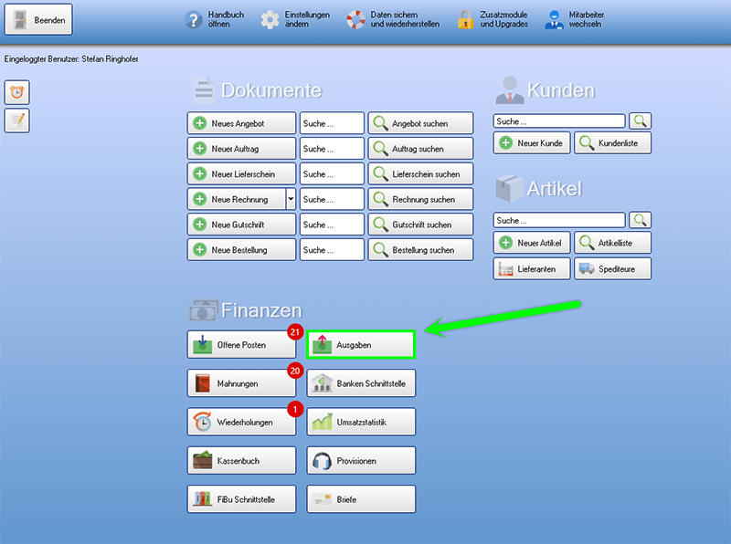731x544 pixels.
Task: Open the notepad icon in sidebar
Action: [x=17, y=120]
